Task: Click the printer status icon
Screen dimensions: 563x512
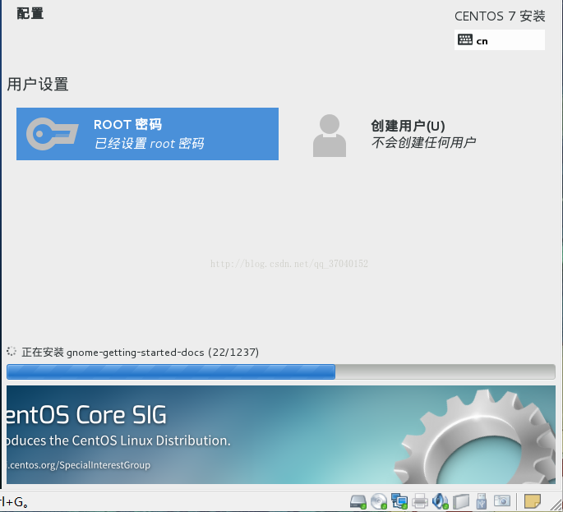Action: click(419, 501)
